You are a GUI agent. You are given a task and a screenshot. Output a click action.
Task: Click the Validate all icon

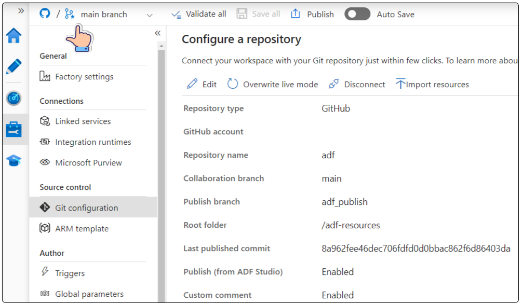(177, 14)
